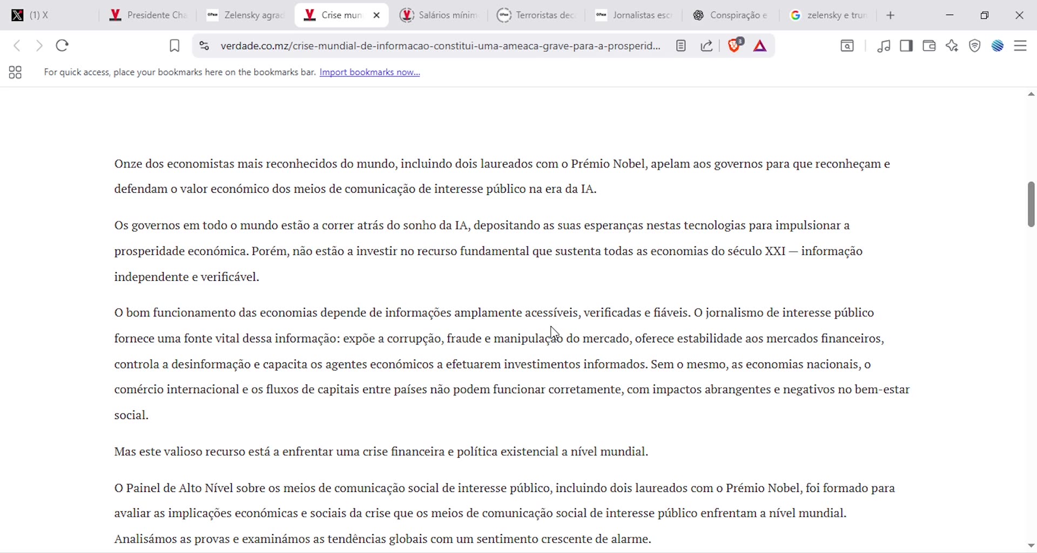Switch to the "Salários mínim" tab
The image size is (1037, 553).
coord(439,16)
